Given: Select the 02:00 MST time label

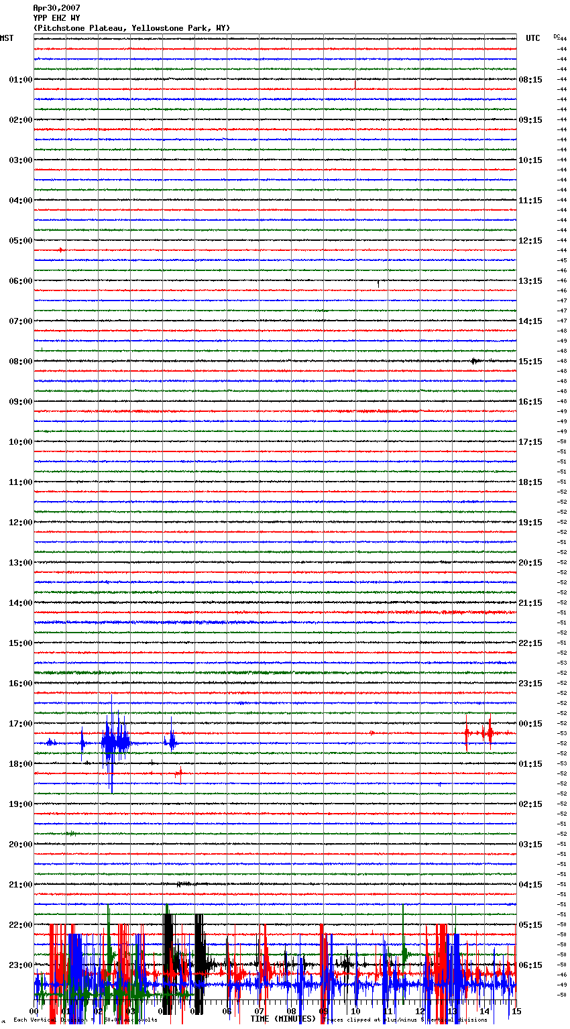Looking at the screenshot, I should (x=20, y=120).
